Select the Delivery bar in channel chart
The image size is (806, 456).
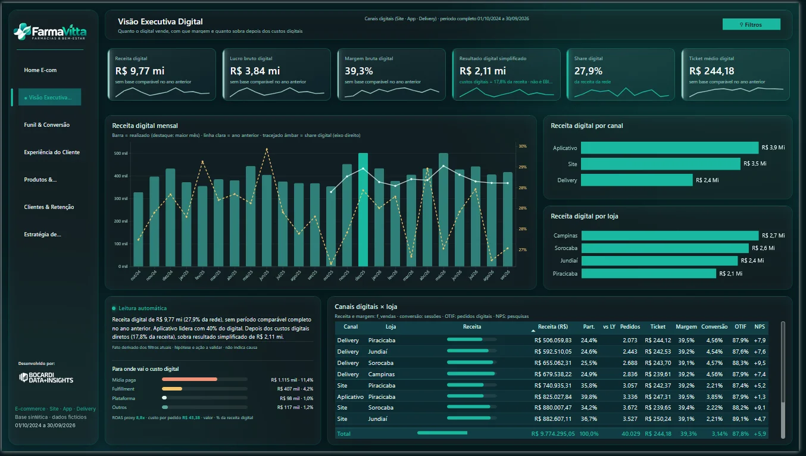(637, 180)
